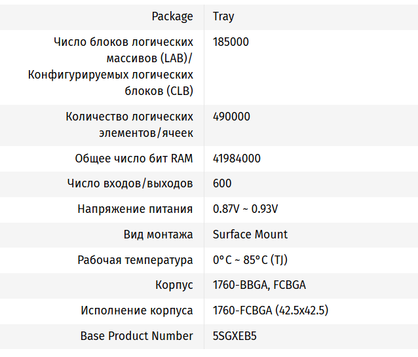The image size is (418, 357).
Task: Select the value 490000
Action: pos(231,117)
